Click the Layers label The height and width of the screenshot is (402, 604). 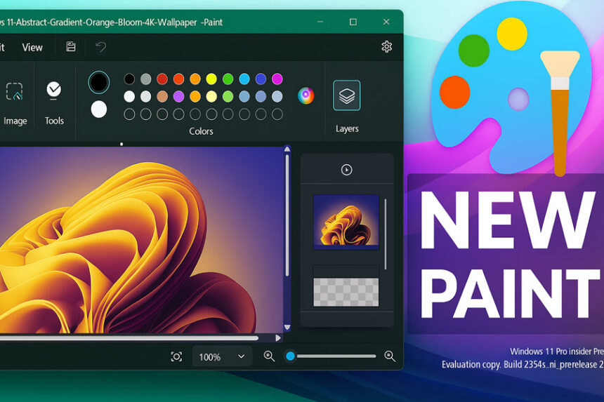pyautogui.click(x=347, y=128)
